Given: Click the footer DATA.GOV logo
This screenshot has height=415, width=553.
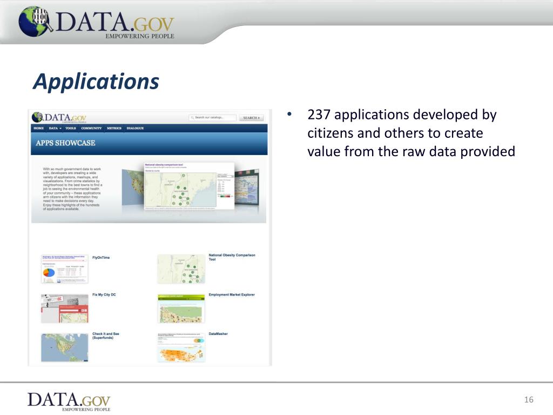Looking at the screenshot, I should 69,401.
